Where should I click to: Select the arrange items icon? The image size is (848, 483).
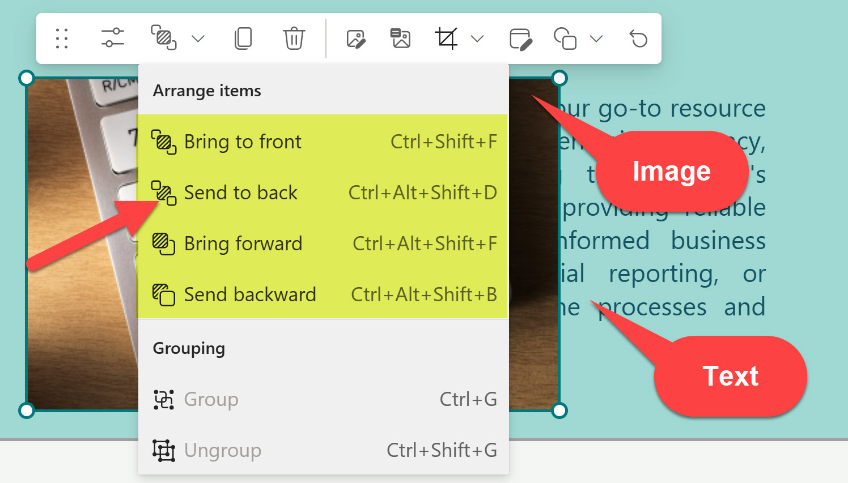(163, 39)
